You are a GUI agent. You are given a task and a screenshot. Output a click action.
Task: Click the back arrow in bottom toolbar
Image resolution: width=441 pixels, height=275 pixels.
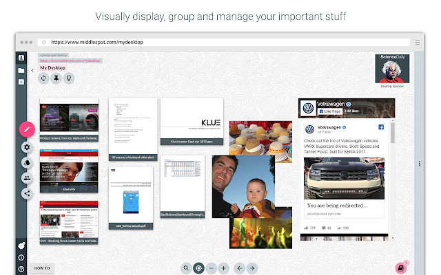[239, 268]
